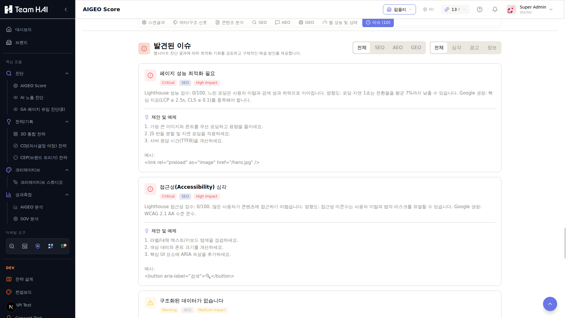
Task: Filter issues by 심각 severity
Action: click(456, 48)
